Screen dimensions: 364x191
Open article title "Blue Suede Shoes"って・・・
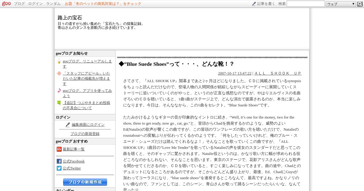(x=176, y=64)
